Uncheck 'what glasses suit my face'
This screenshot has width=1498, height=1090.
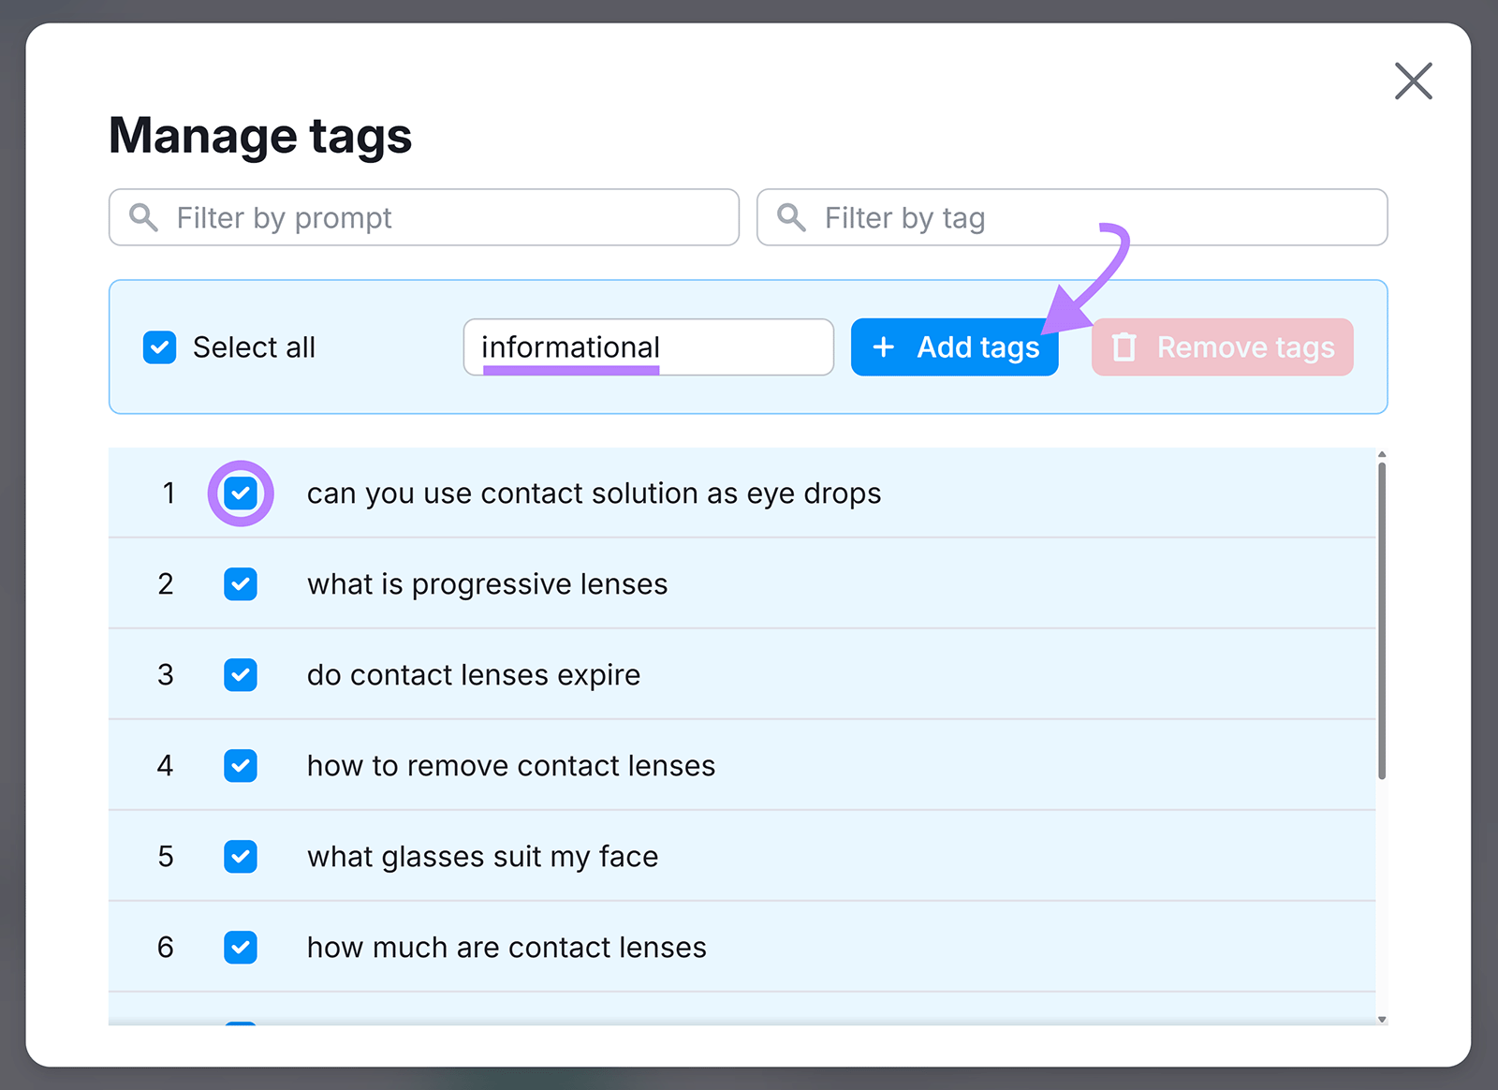[241, 856]
